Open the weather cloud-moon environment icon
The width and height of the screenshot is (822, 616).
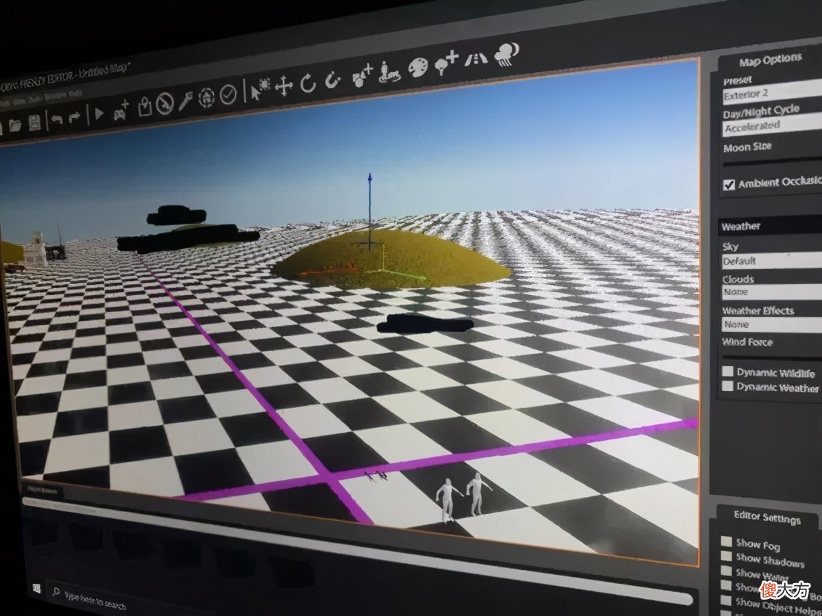coord(508,53)
